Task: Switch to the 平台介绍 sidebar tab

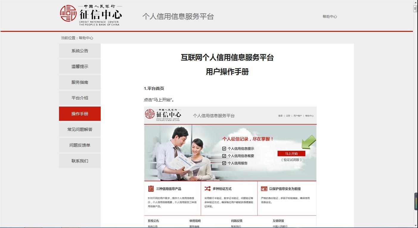Action: pos(80,98)
